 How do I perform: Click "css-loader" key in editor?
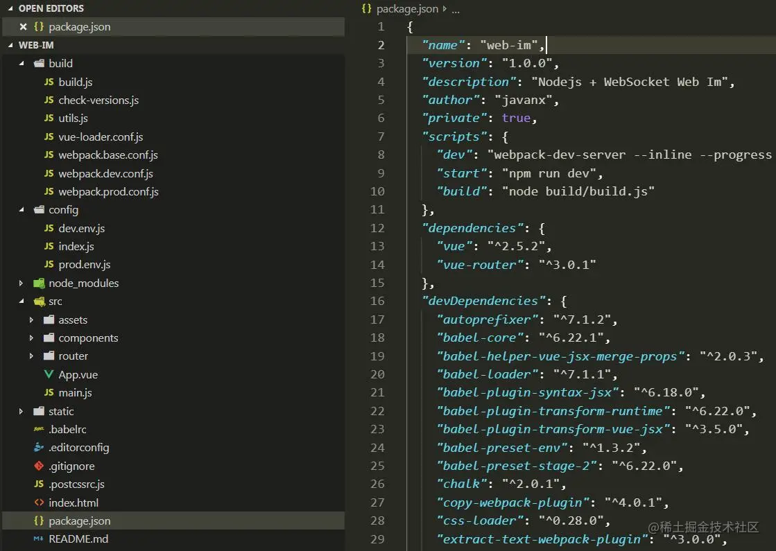[480, 521]
